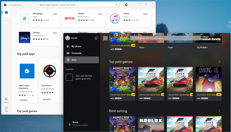Click the Xbox search magnifier icon
The image size is (231, 132).
(x=133, y=38)
